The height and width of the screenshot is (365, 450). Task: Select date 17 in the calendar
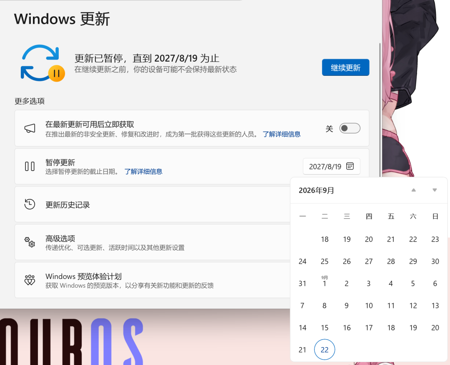[369, 328]
